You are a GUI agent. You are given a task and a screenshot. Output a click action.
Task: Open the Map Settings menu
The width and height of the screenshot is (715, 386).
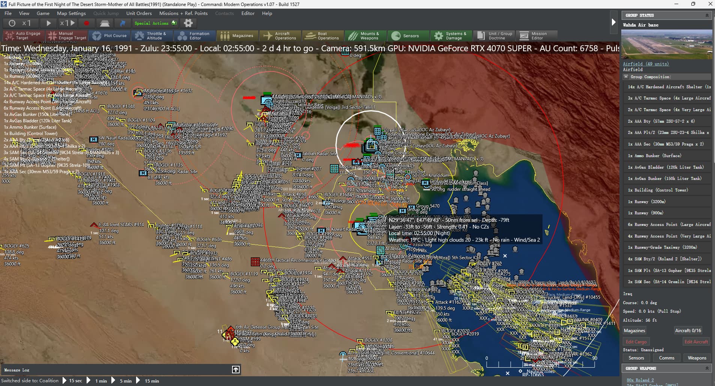(71, 13)
